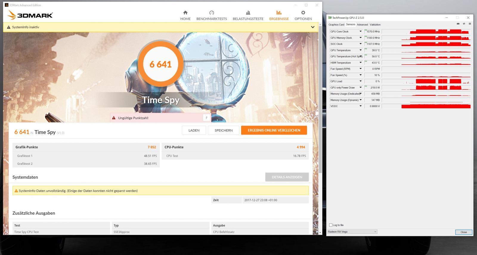Click the red warning icon beside Ungültige Punktzahl

114,118
